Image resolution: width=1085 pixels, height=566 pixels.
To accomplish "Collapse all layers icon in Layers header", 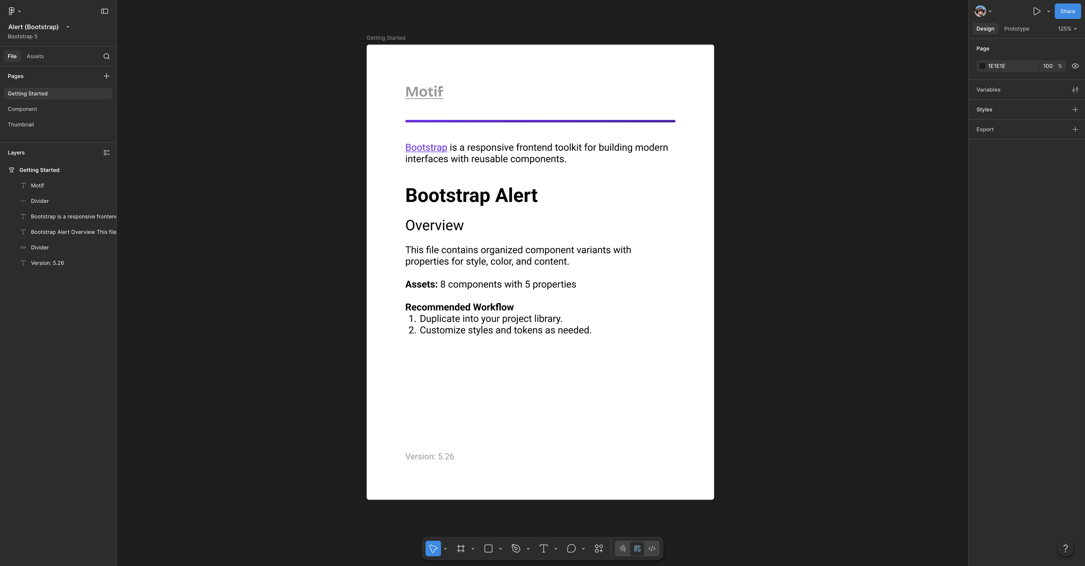I will [x=106, y=153].
